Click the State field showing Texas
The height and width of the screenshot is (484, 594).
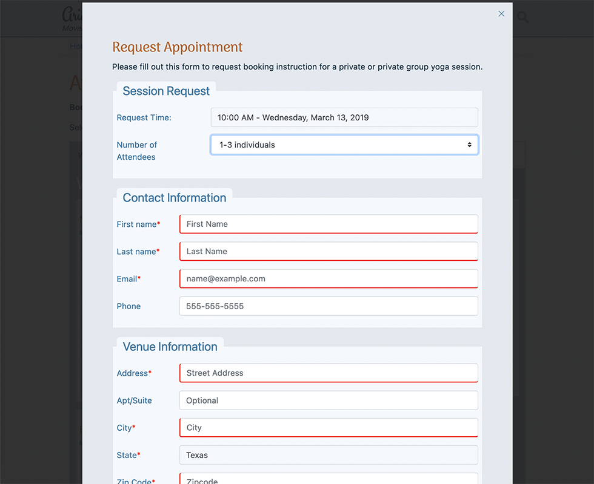pyautogui.click(x=329, y=455)
